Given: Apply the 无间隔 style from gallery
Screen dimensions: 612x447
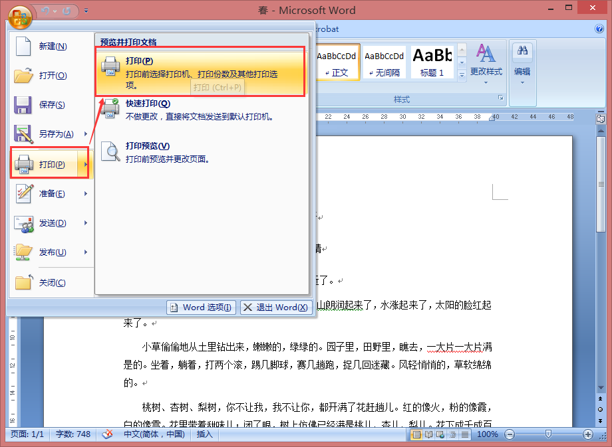Looking at the screenshot, I should coord(384,62).
